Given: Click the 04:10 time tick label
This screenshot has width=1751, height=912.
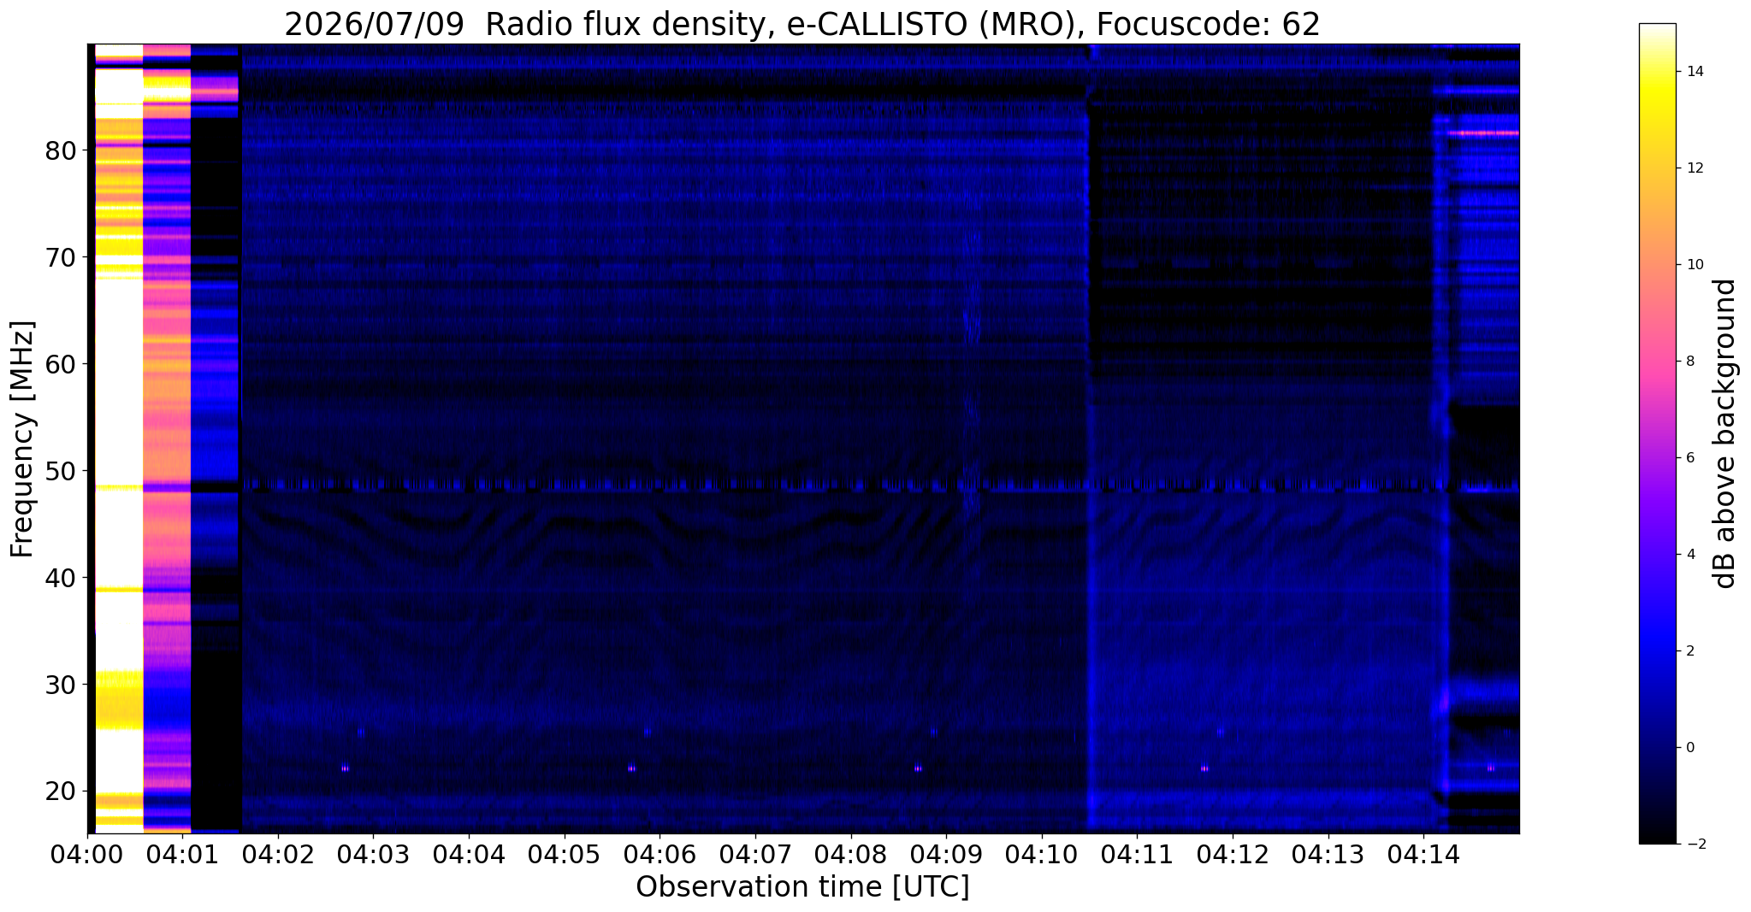Looking at the screenshot, I should 1042,855.
